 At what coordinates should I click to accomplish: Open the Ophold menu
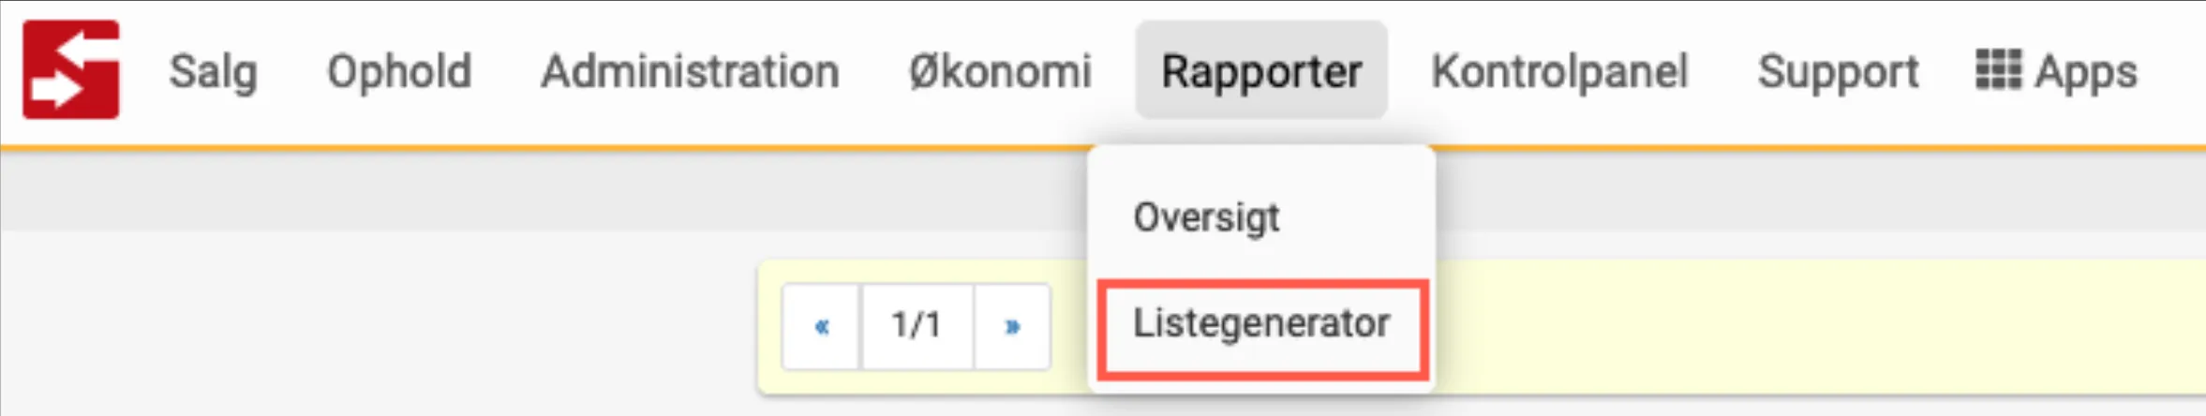(399, 71)
